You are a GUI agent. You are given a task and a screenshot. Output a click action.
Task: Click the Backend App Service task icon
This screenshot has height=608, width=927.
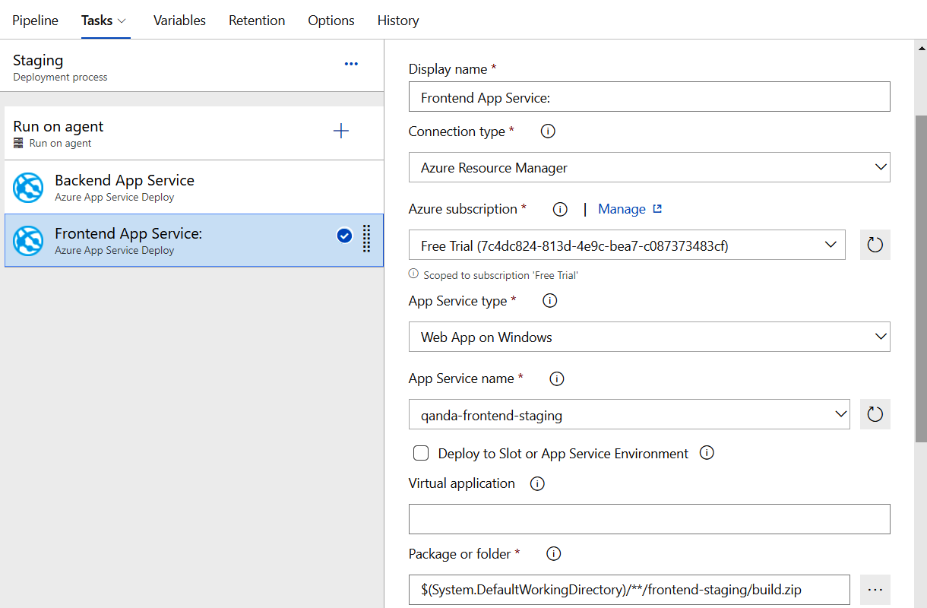coord(28,188)
